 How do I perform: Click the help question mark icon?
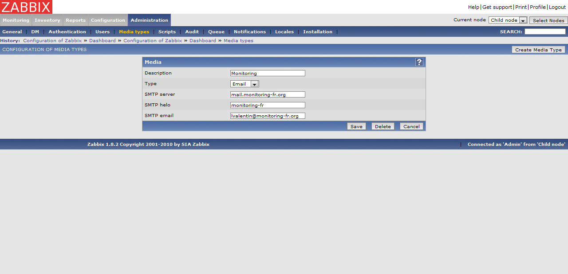click(419, 62)
